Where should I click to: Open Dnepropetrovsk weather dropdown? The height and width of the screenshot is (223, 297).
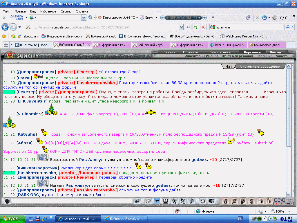(x=137, y=17)
